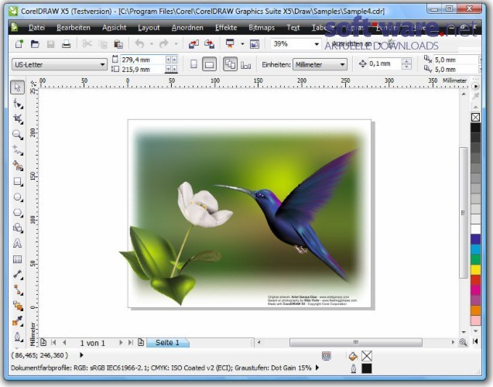Select the Polygon tool
The image size is (493, 387).
(x=18, y=213)
